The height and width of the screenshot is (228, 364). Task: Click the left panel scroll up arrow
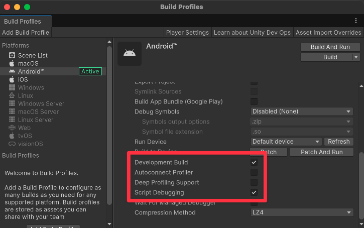pos(109,42)
